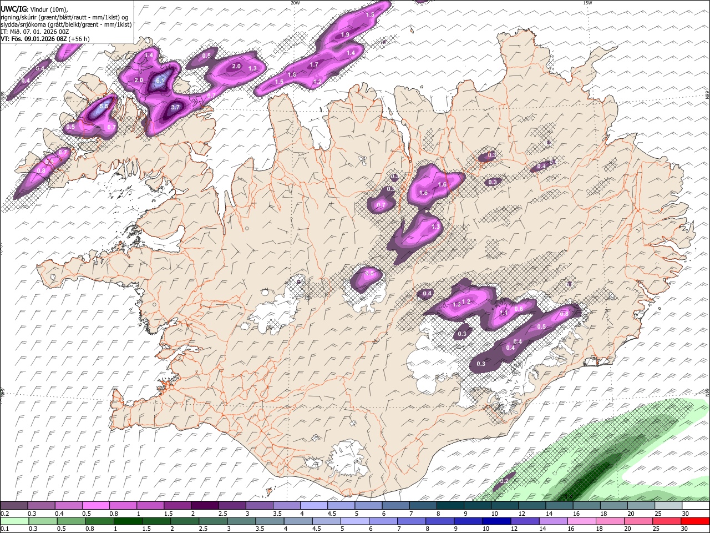Click the 3.7 precipitation value on the map
710x533 pixels.
coord(175,107)
